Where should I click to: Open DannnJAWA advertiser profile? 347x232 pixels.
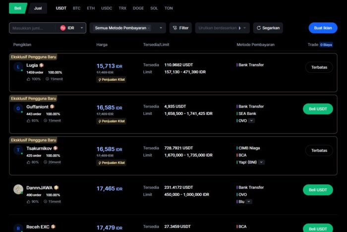pyautogui.click(x=39, y=188)
